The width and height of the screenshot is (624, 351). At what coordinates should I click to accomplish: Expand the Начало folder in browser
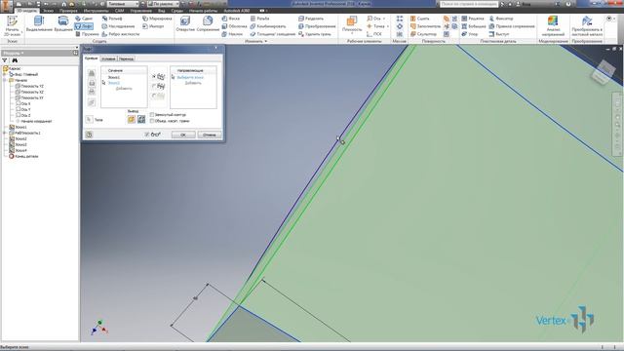pyautogui.click(x=5, y=80)
